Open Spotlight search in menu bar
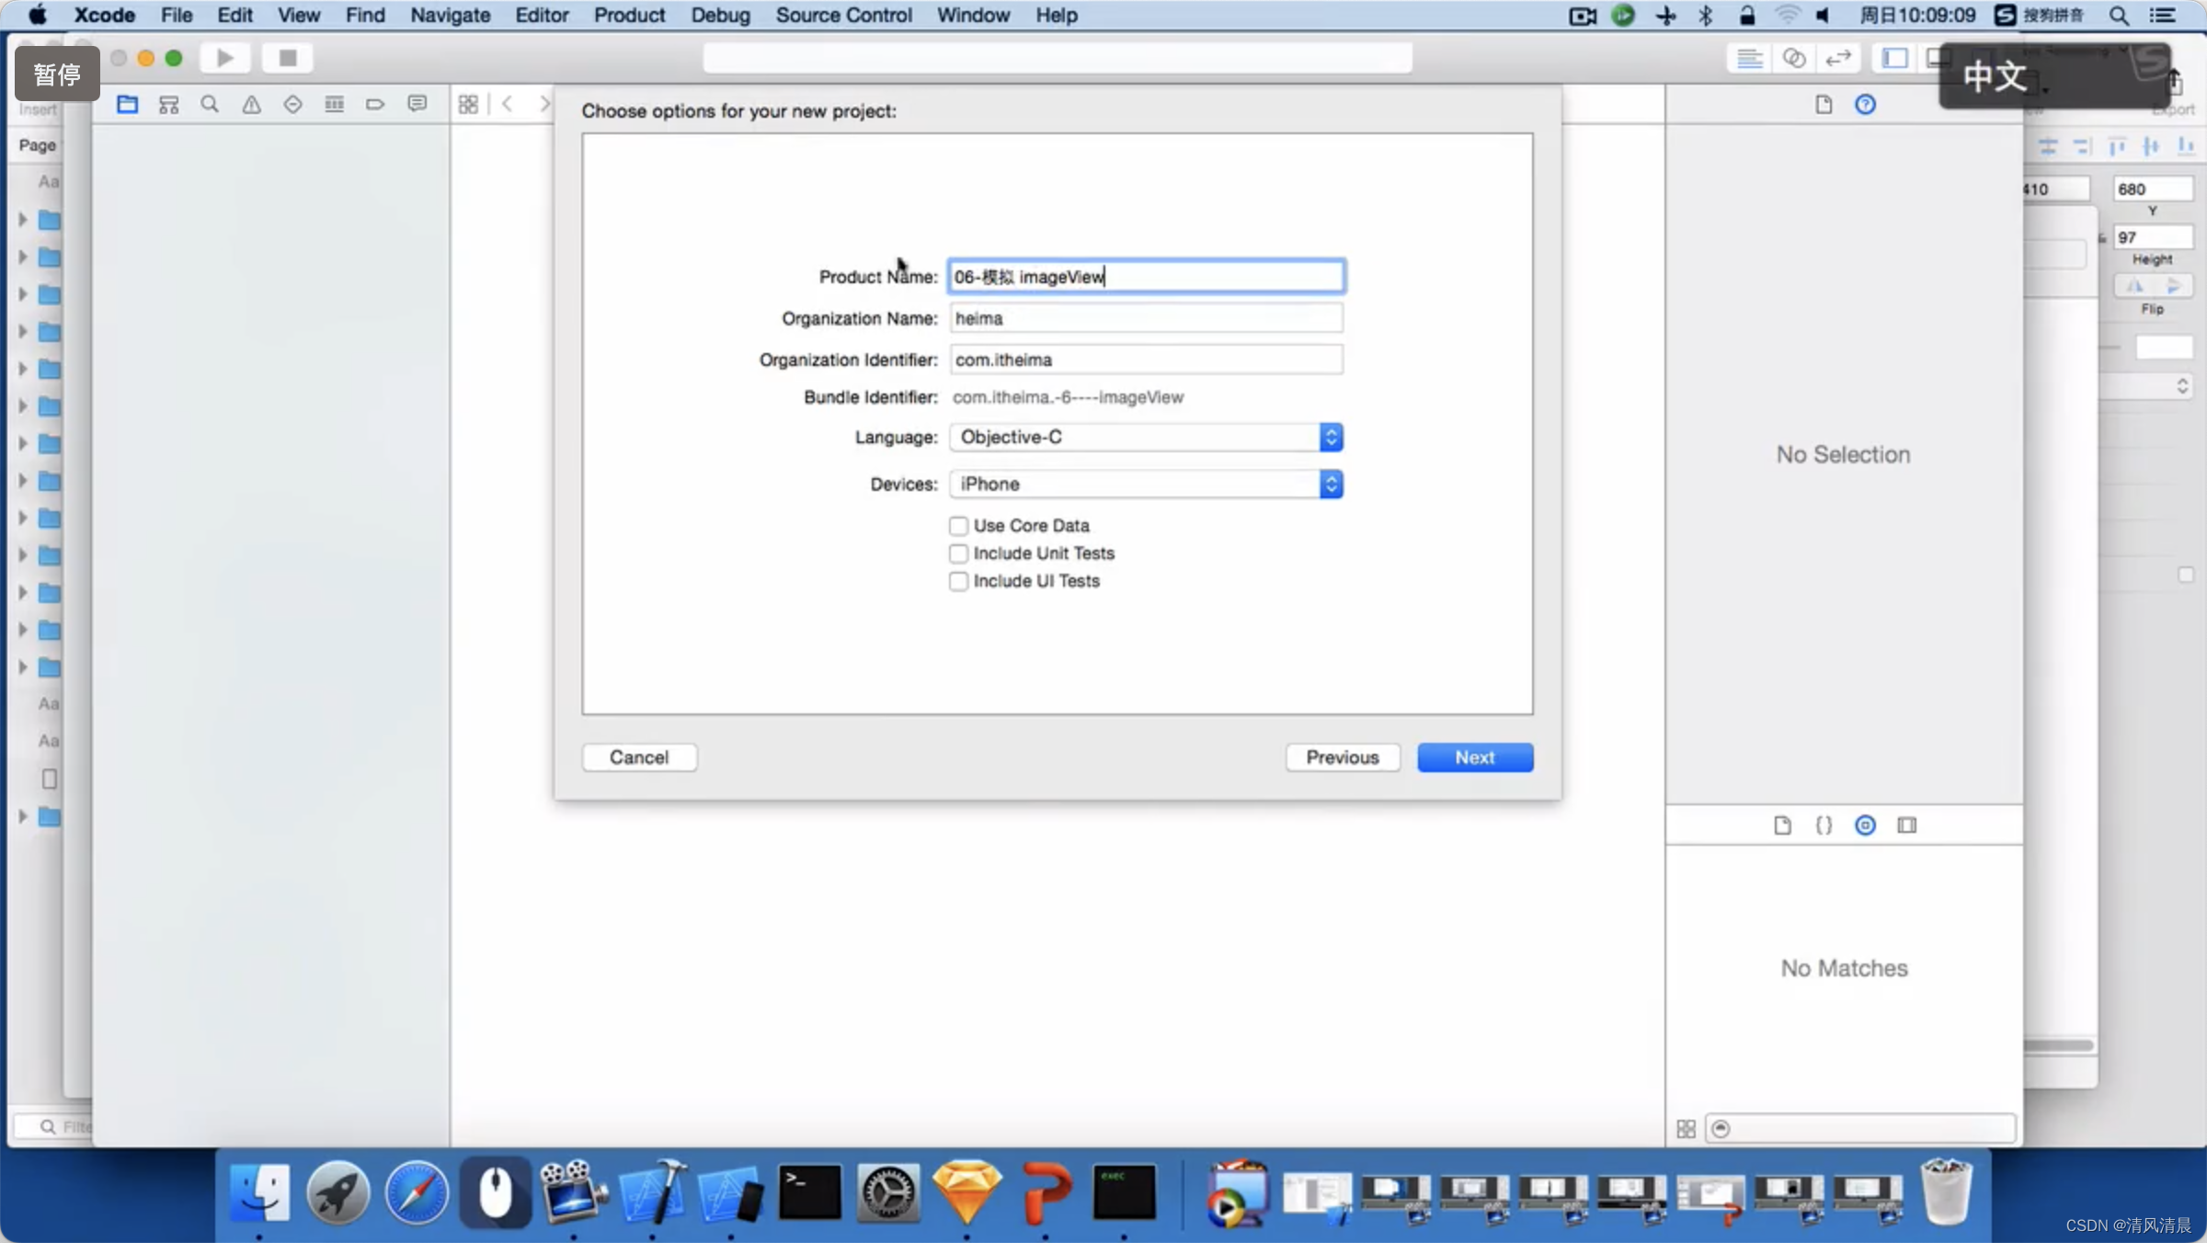The width and height of the screenshot is (2207, 1243). (x=2119, y=15)
